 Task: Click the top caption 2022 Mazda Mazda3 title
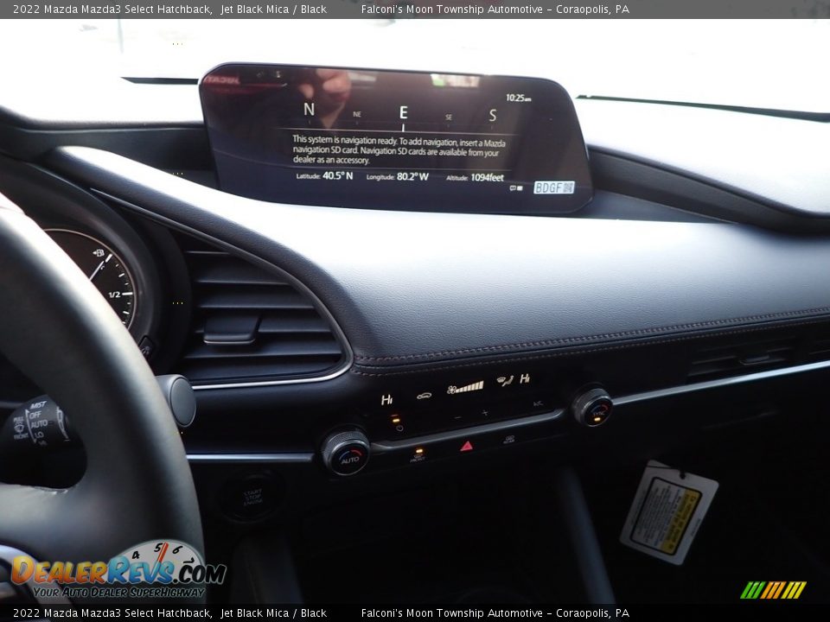(112, 9)
